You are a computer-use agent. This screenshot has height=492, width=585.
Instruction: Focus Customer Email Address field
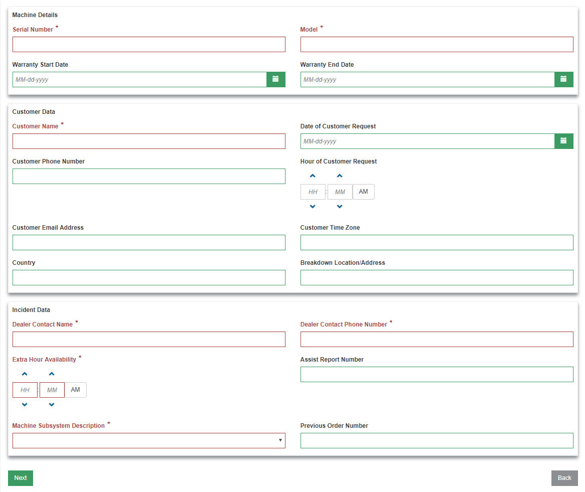pyautogui.click(x=149, y=242)
